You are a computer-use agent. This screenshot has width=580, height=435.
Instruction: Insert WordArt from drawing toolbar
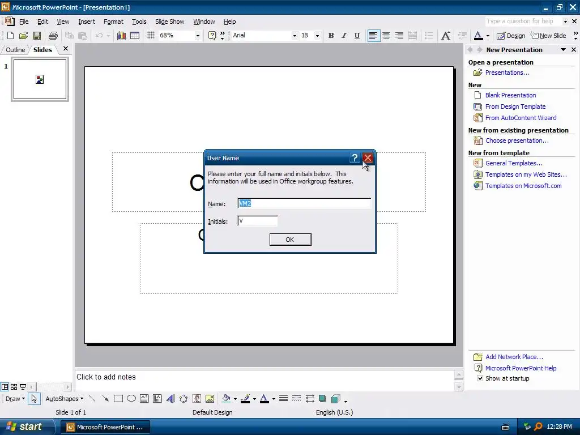170,398
